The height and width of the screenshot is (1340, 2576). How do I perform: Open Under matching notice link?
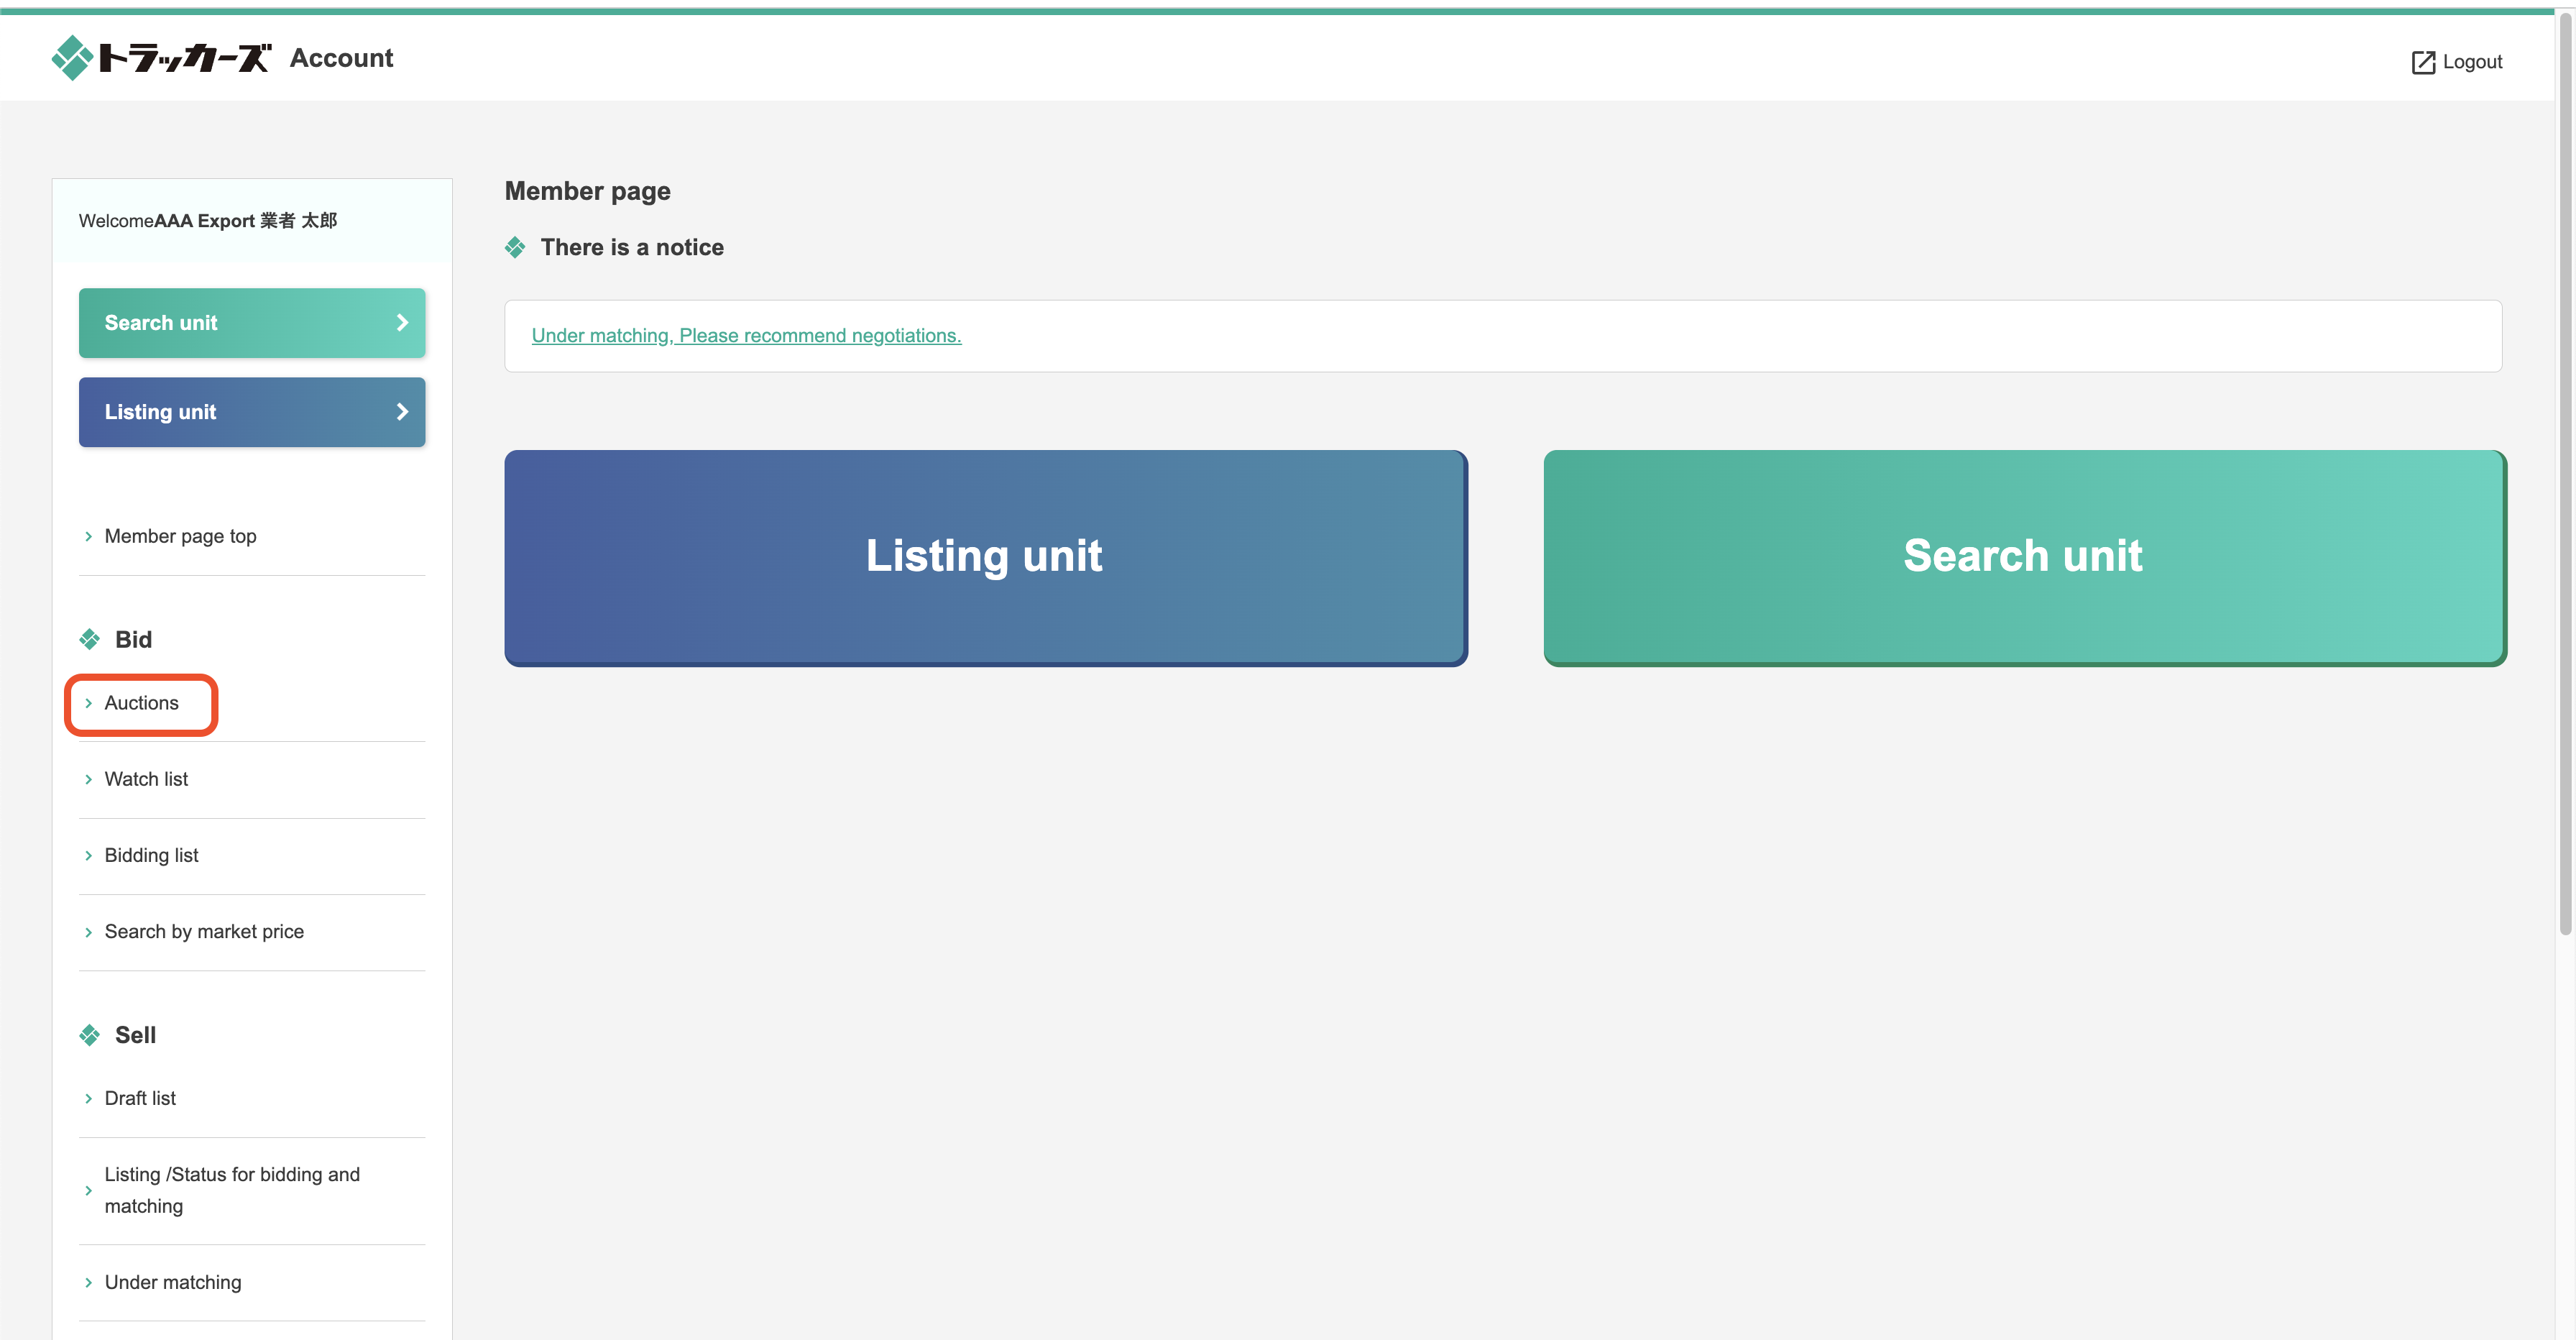tap(746, 334)
